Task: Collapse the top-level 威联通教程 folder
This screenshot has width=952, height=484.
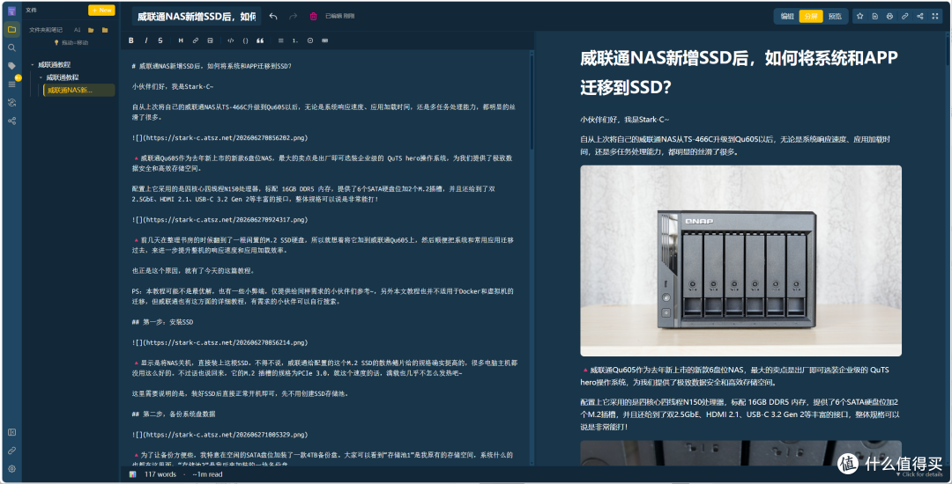Action: 33,64
